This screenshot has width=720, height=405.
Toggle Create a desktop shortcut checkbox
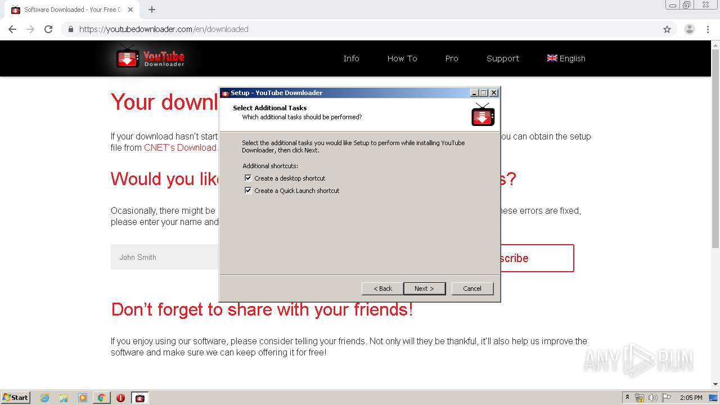coord(248,178)
